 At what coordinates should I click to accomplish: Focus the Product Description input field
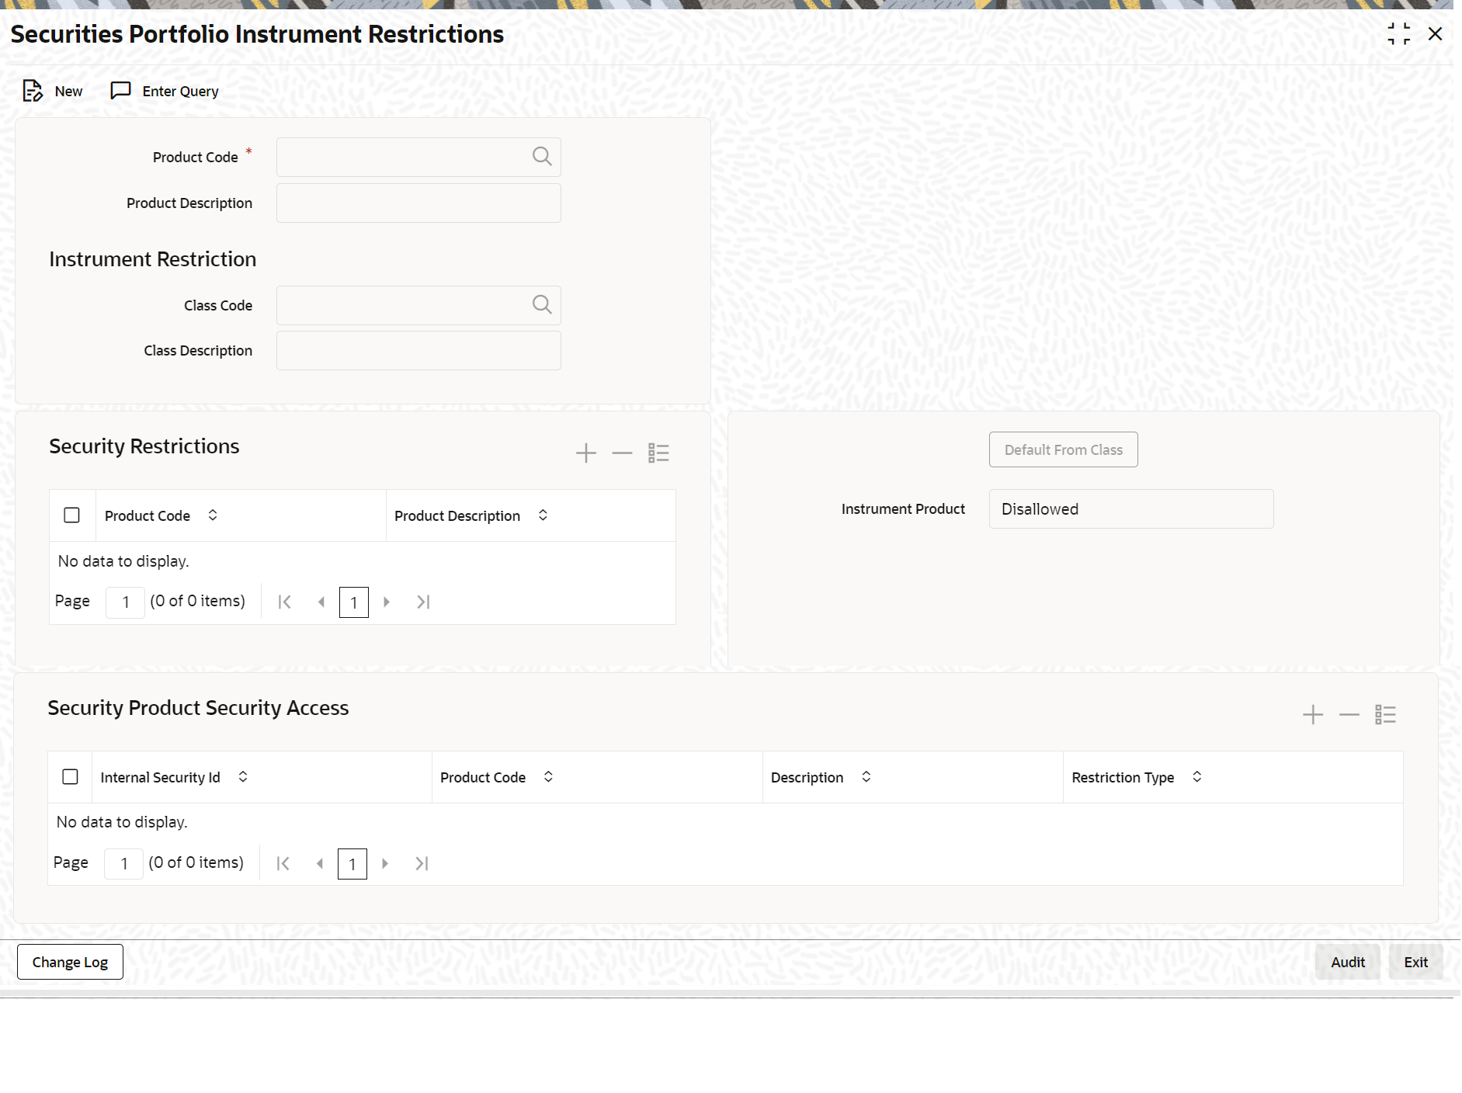(x=418, y=203)
